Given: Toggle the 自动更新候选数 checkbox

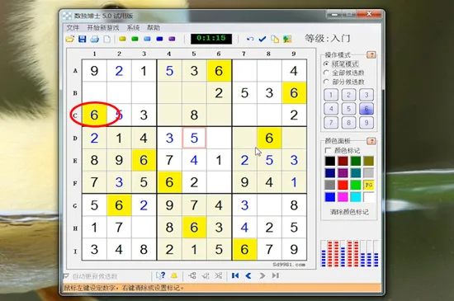Looking at the screenshot, I should click(x=66, y=276).
